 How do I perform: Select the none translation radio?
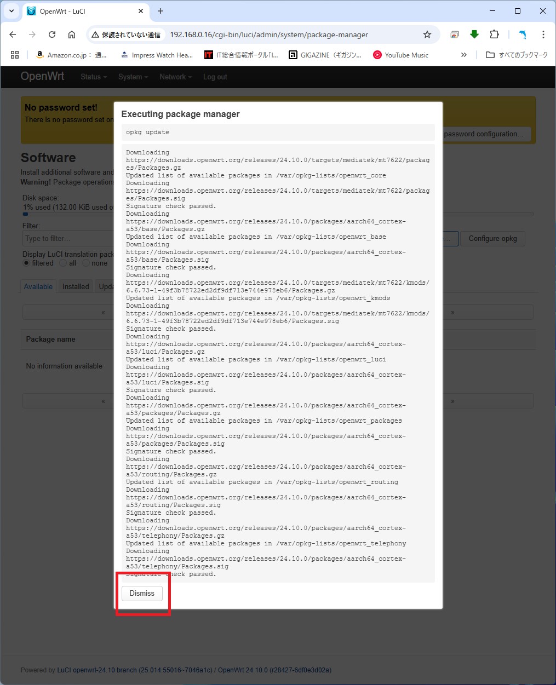tap(86, 263)
